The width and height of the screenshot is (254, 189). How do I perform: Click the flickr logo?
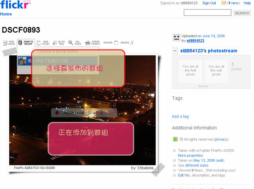pyautogui.click(x=15, y=4)
